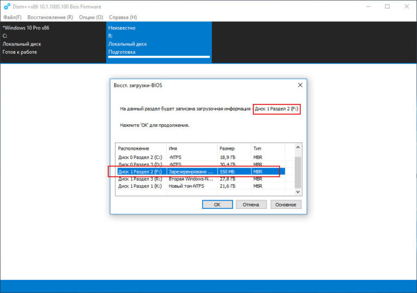The height and width of the screenshot is (293, 417).
Task: Close the Восст. загрузки-BIOS dialog
Action: [300, 85]
